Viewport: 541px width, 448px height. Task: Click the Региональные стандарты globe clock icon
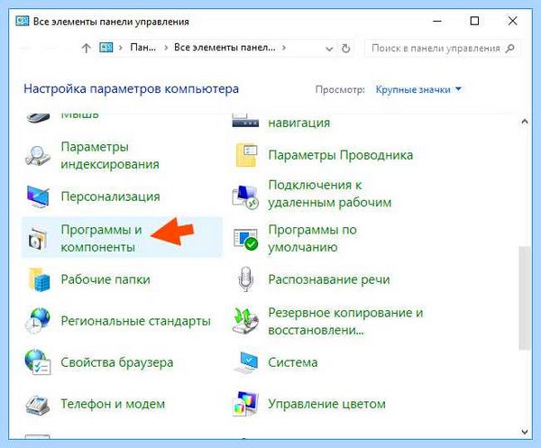(37, 321)
